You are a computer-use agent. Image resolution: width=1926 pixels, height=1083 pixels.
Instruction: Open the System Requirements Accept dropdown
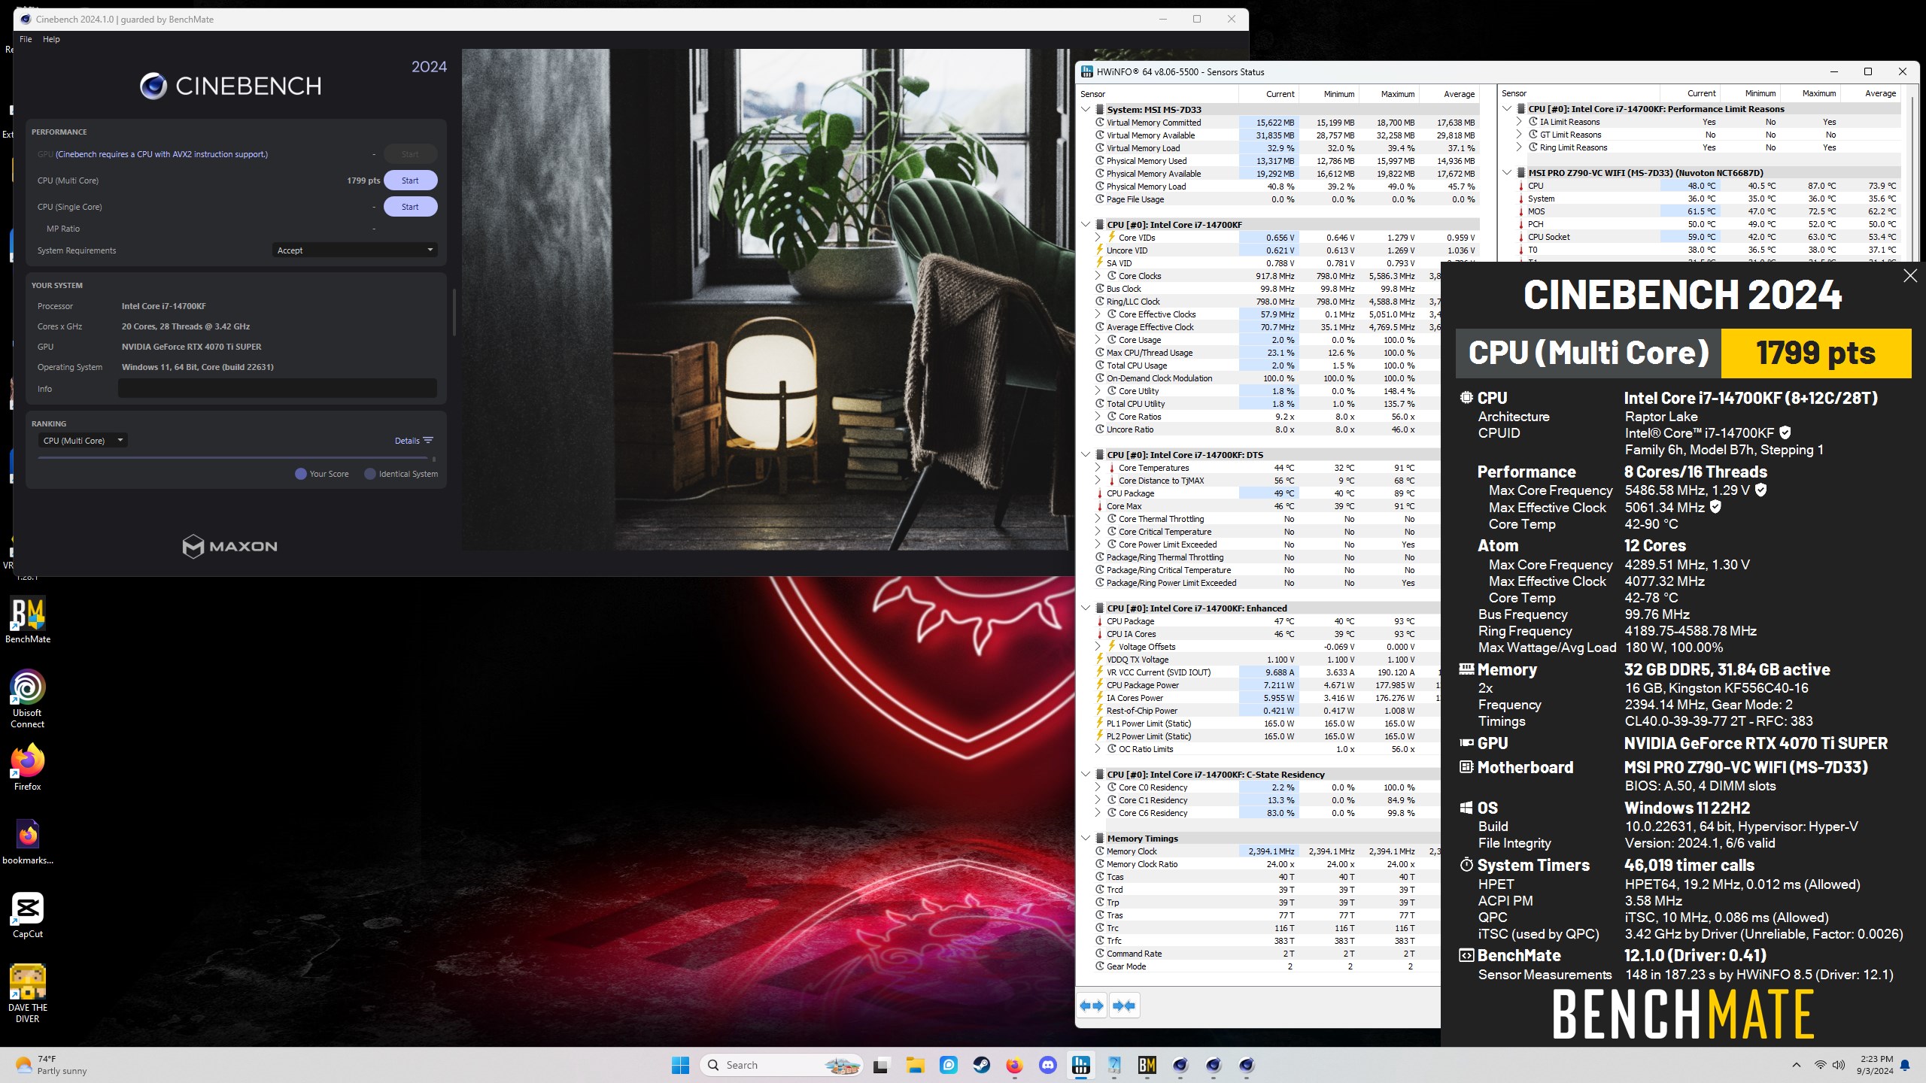(x=354, y=250)
